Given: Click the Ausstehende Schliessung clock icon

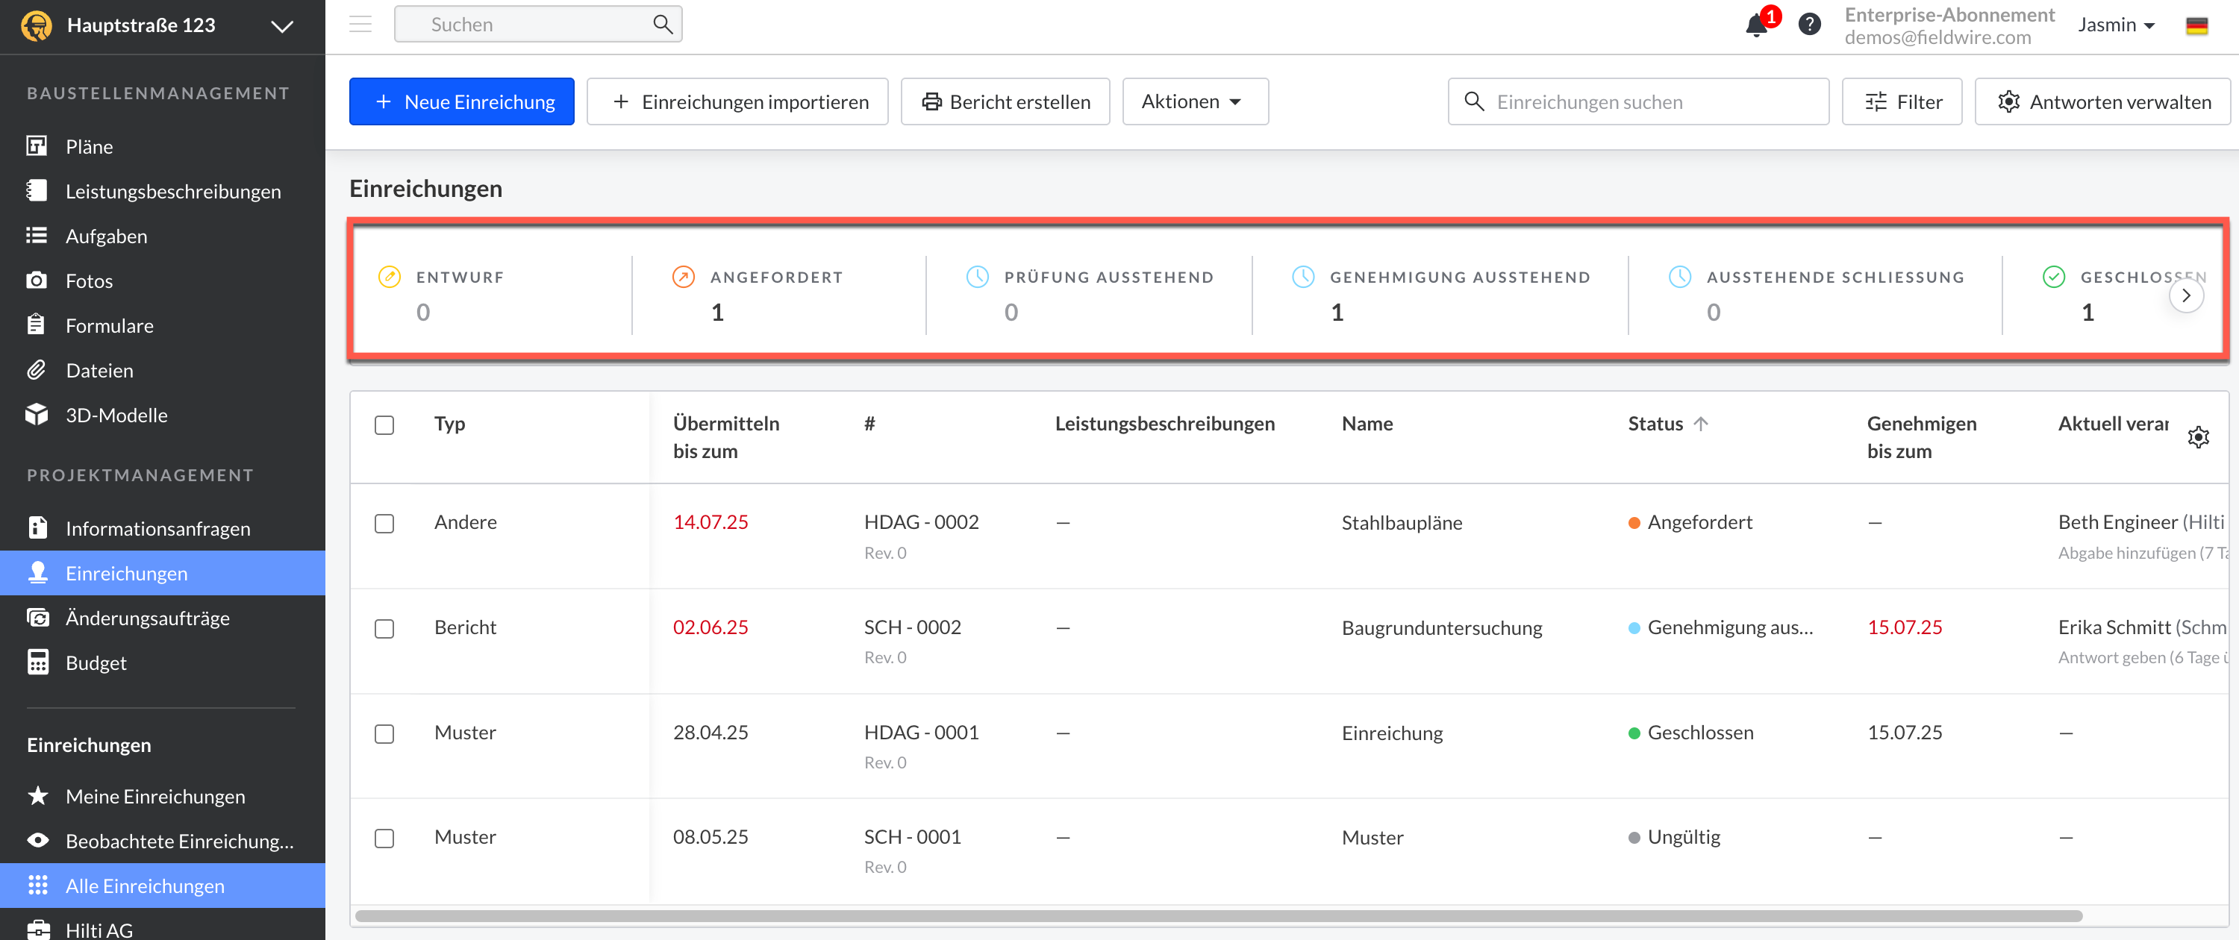Looking at the screenshot, I should pyautogui.click(x=1679, y=277).
